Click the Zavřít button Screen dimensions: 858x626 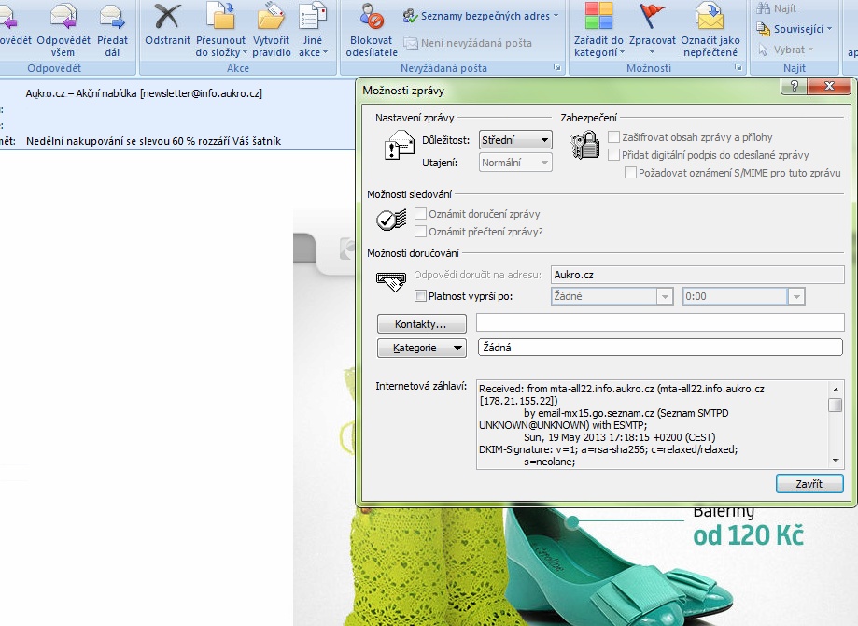[x=809, y=483]
